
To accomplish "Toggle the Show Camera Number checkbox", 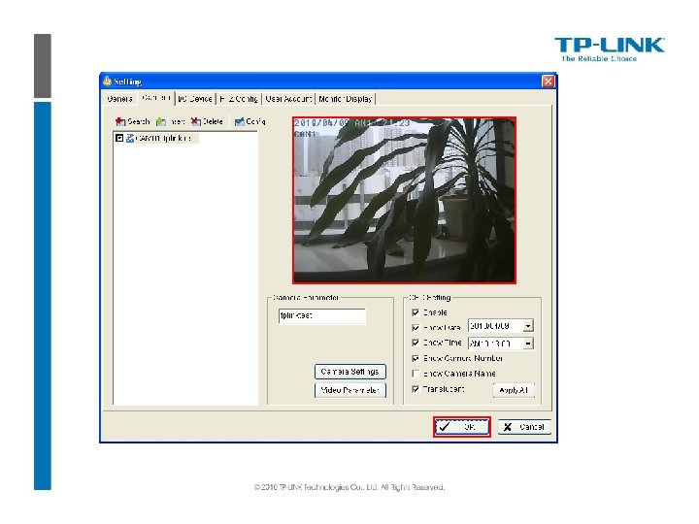I will tap(416, 358).
